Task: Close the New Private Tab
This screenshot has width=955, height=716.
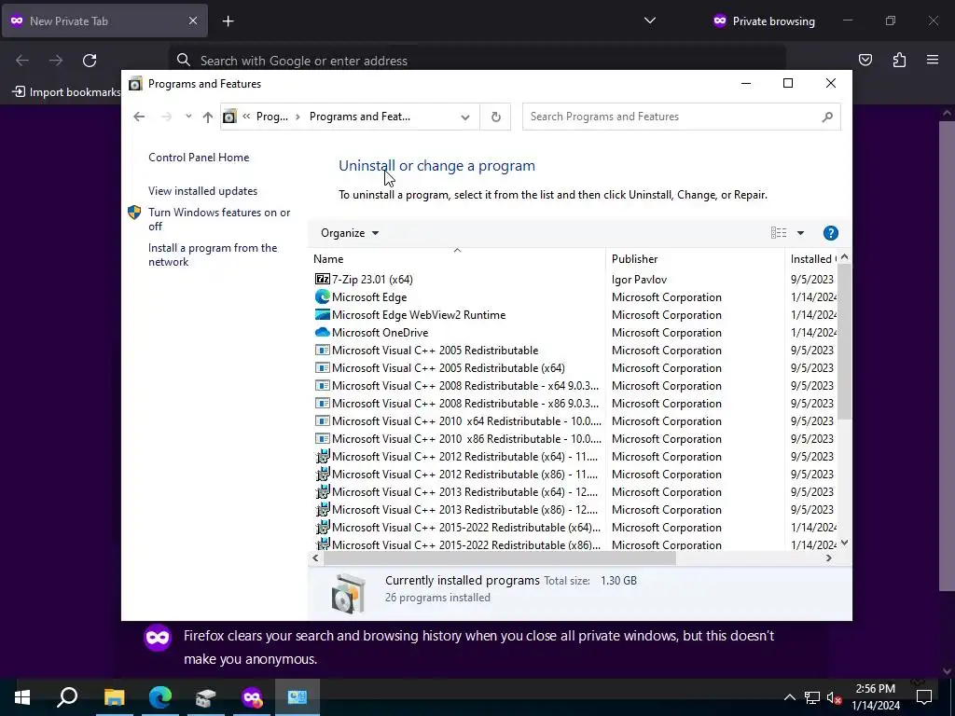Action: (x=192, y=21)
